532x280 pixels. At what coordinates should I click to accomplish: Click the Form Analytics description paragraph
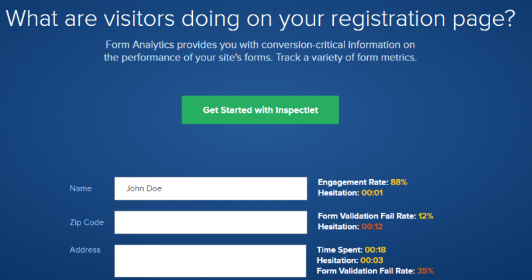pyautogui.click(x=260, y=51)
